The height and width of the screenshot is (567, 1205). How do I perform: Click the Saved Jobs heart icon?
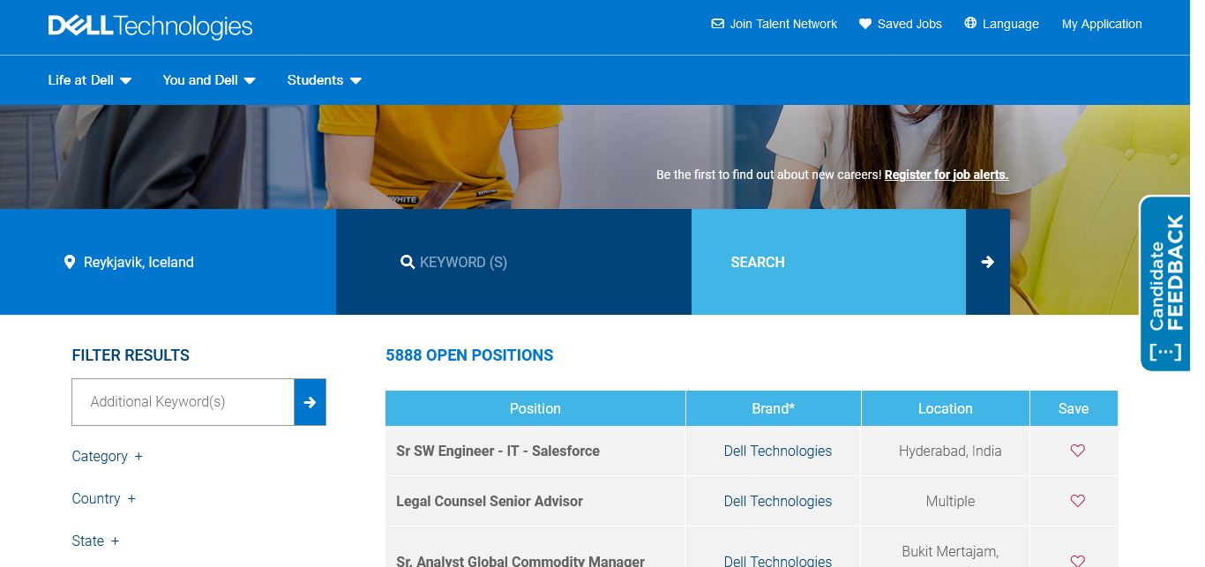tap(865, 24)
